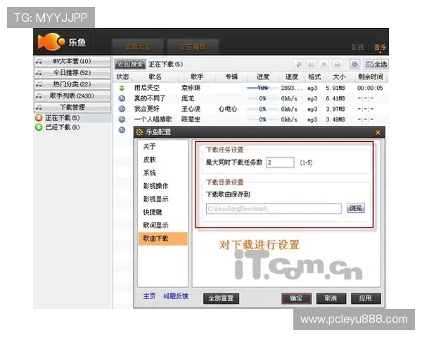
Task: Click the restart download toolbar icon
Action: (298, 64)
